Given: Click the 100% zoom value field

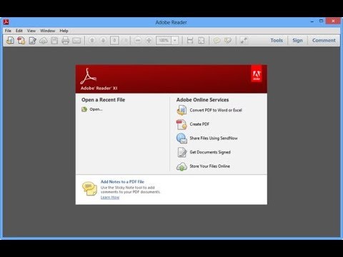Looking at the screenshot, I should tap(164, 41).
